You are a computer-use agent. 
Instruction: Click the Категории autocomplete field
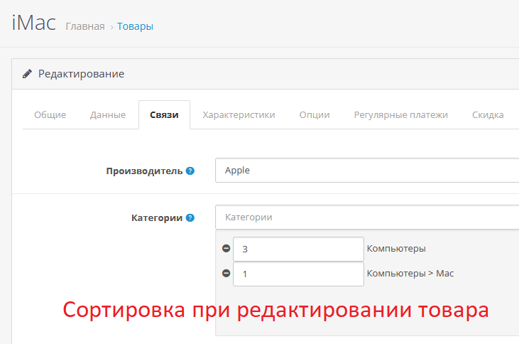366,217
